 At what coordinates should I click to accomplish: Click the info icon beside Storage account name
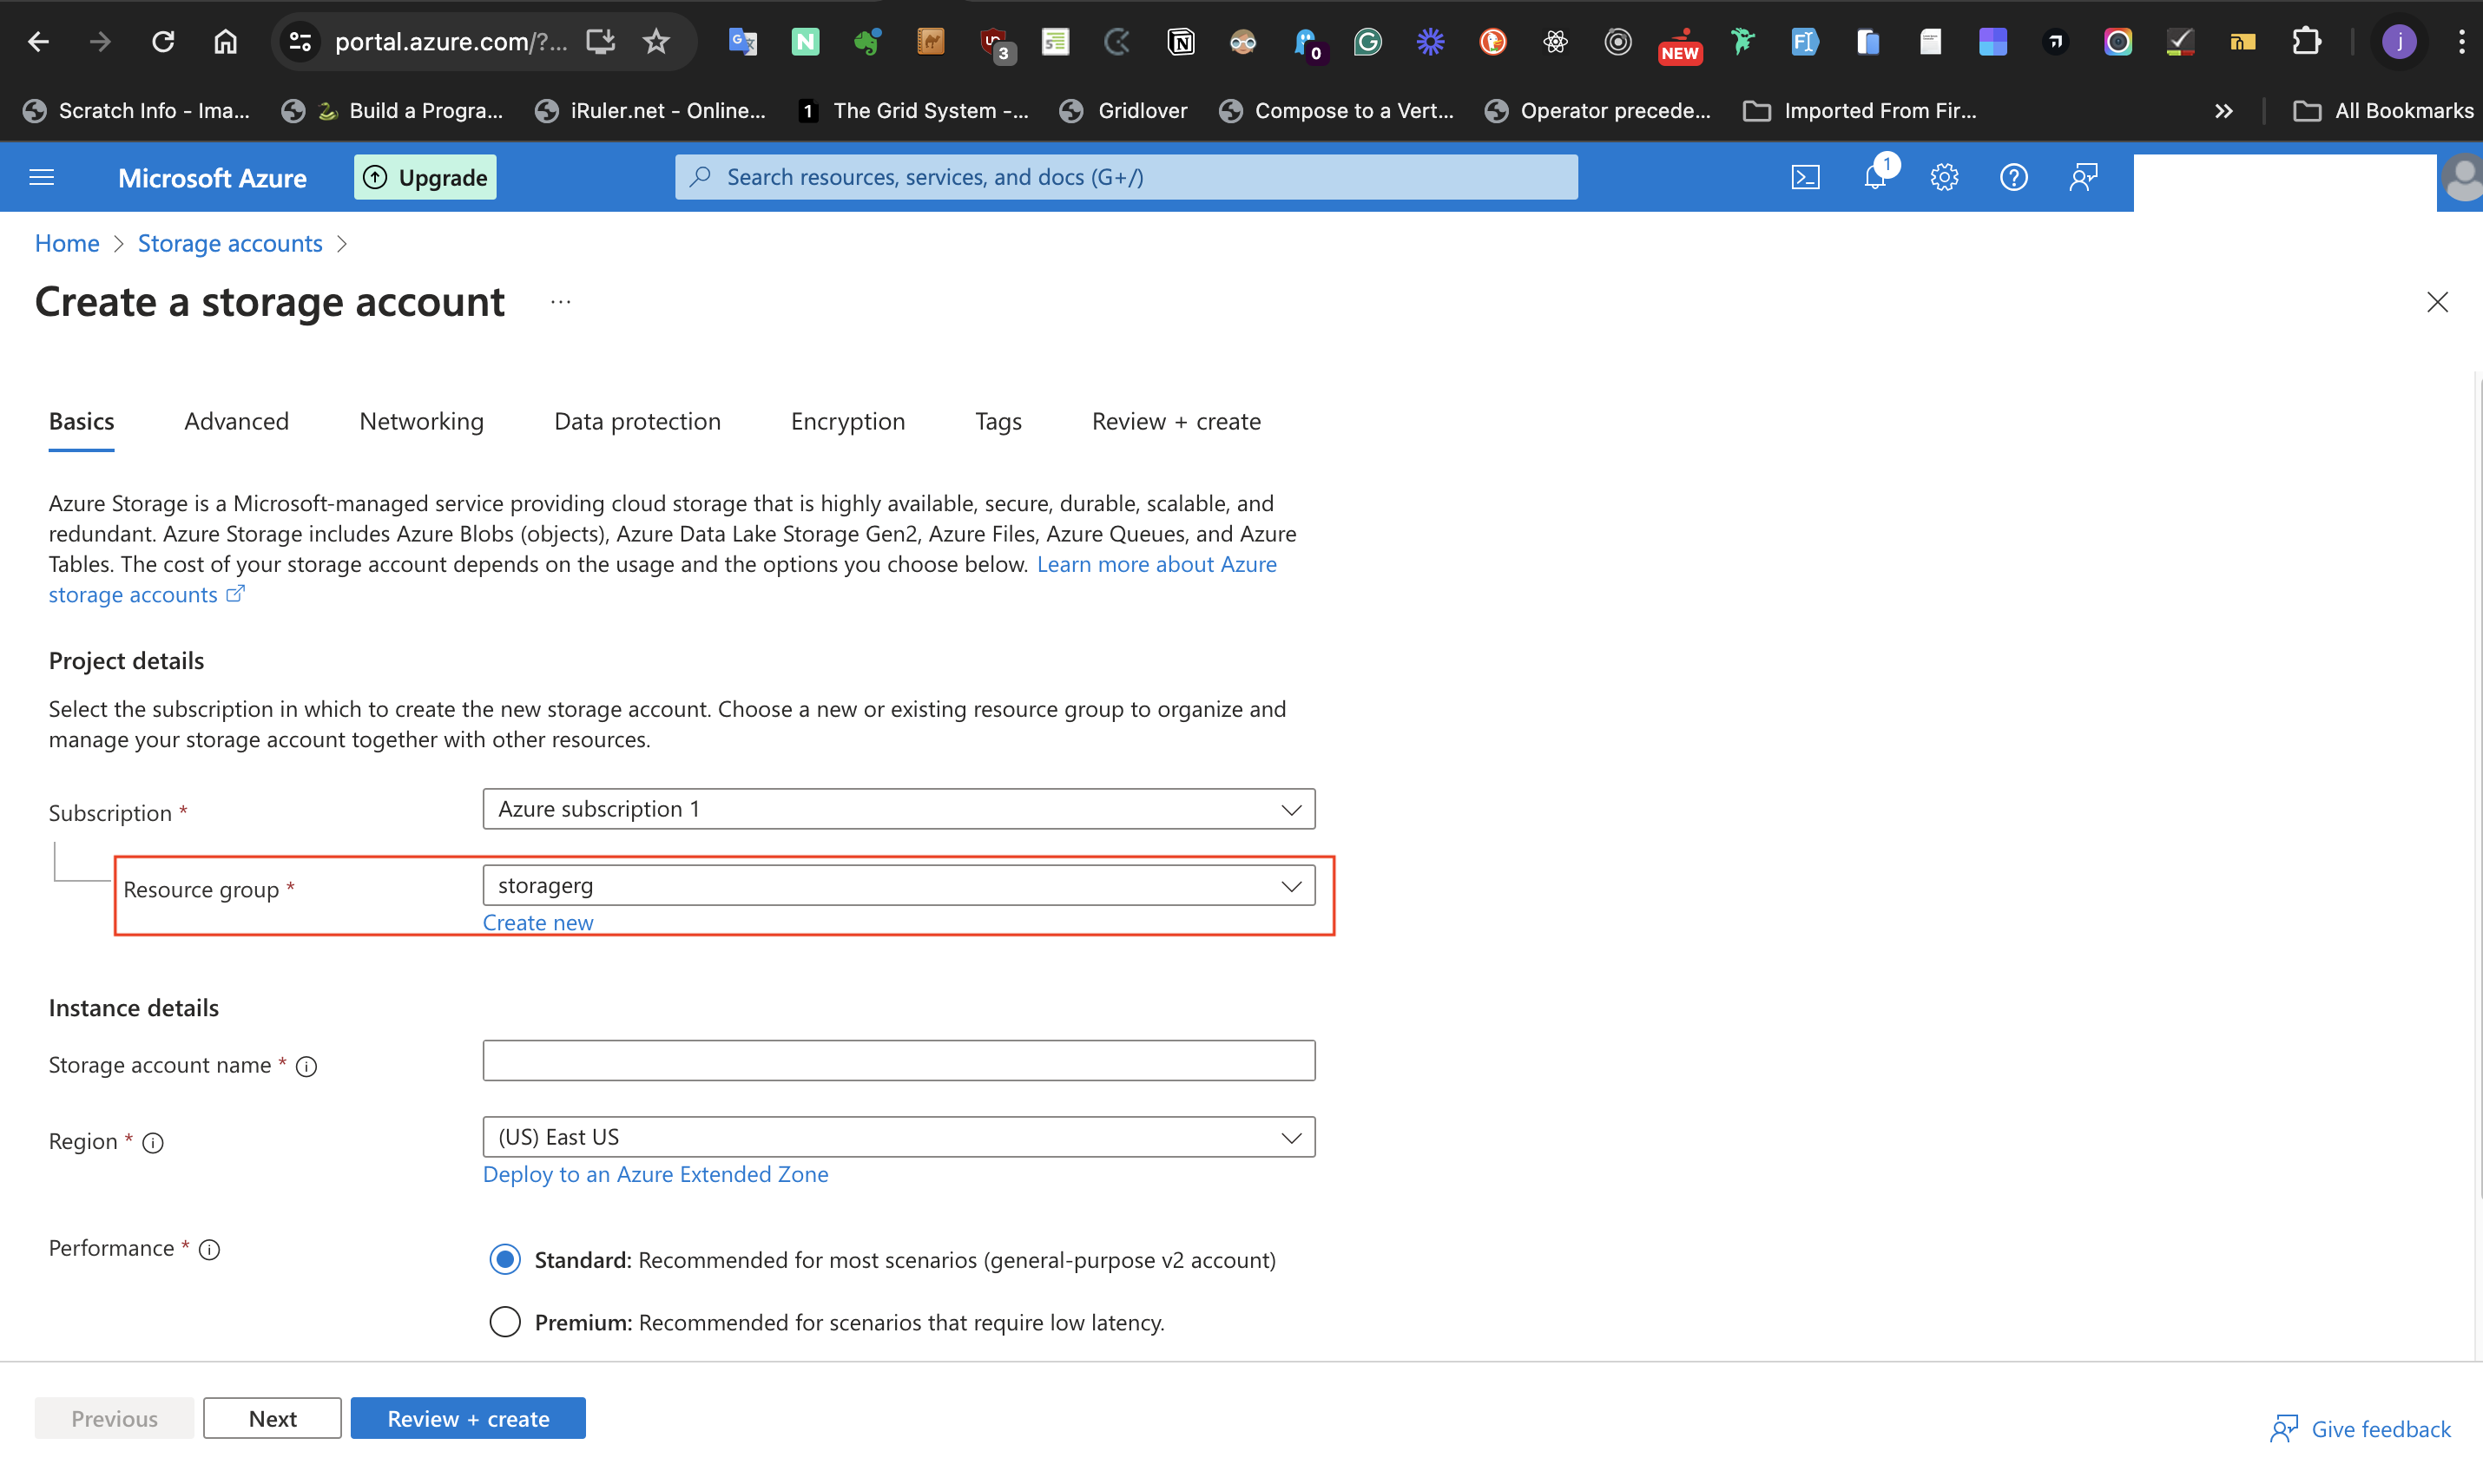point(307,1067)
